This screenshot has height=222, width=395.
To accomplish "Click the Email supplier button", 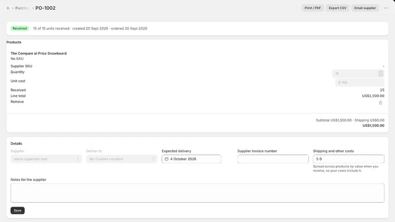I will tap(365, 8).
